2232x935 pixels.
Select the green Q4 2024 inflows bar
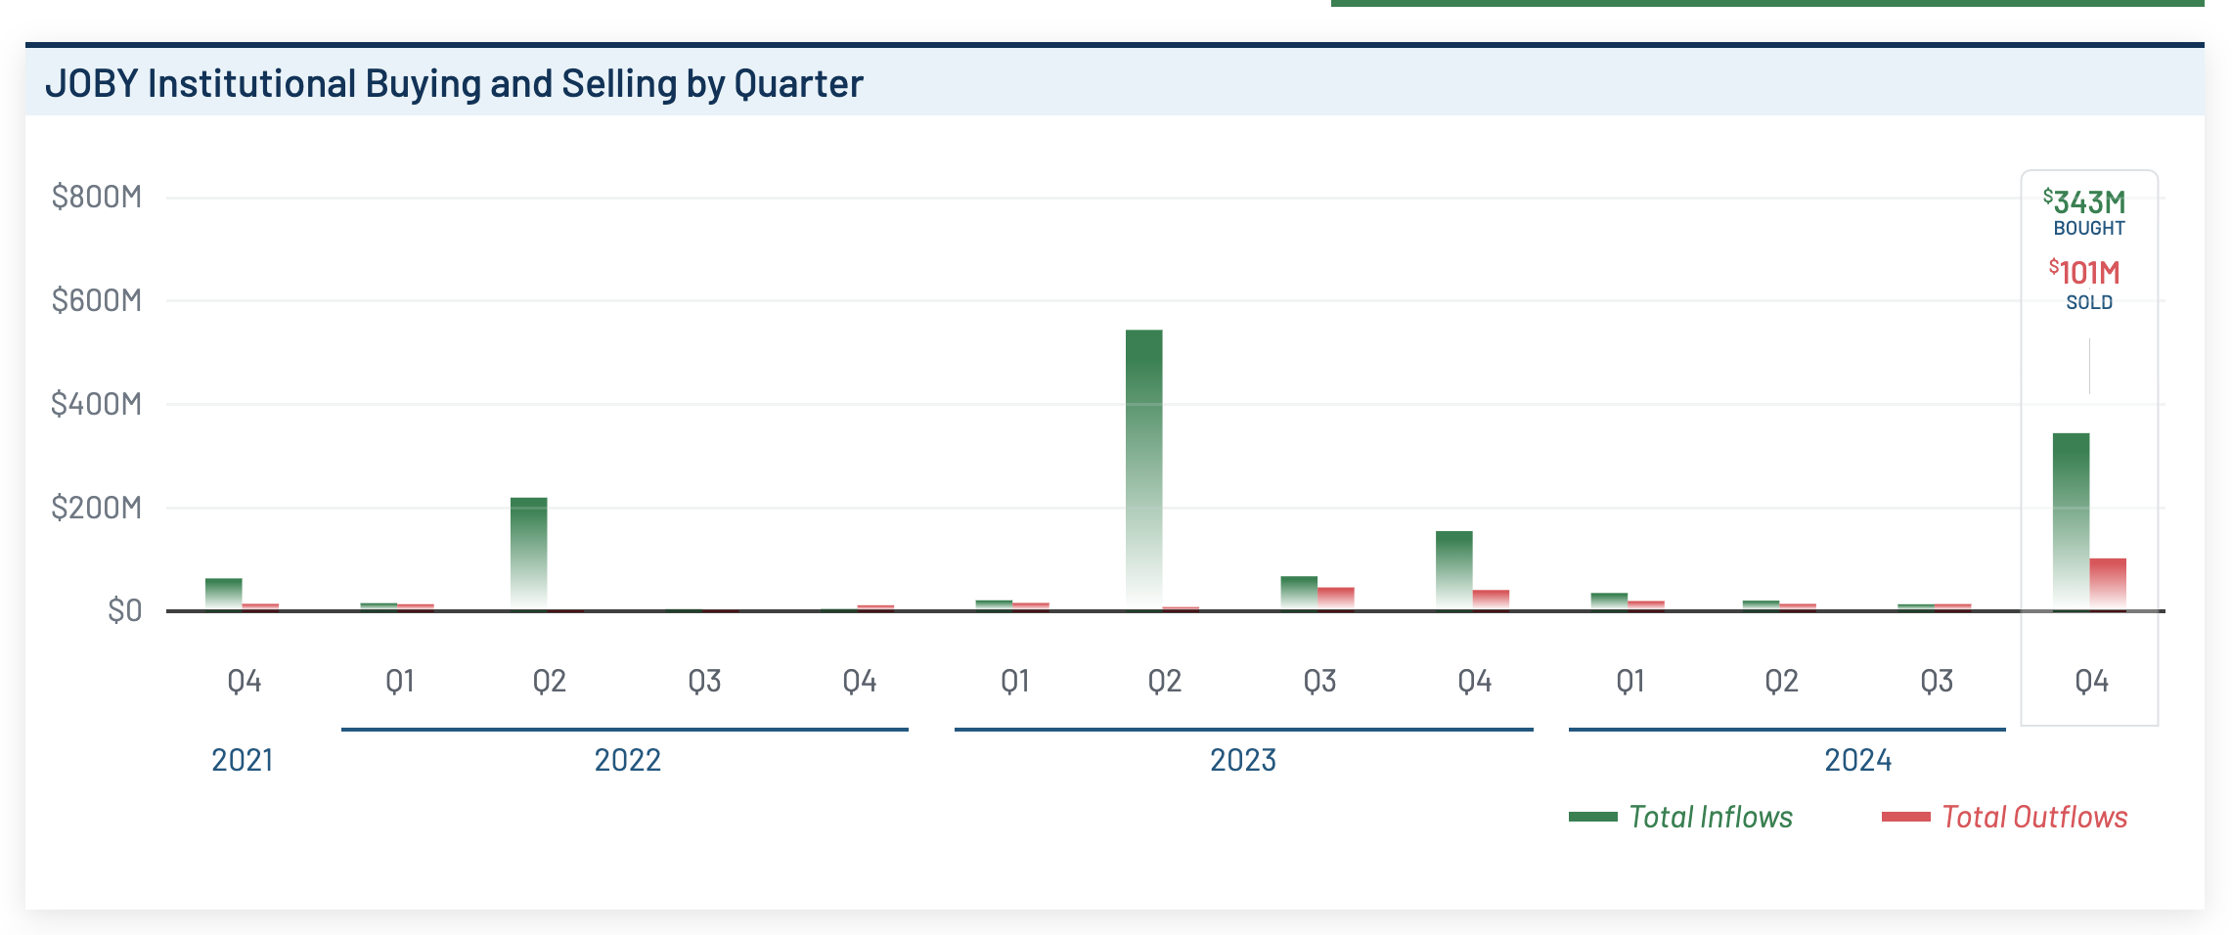point(2071,522)
